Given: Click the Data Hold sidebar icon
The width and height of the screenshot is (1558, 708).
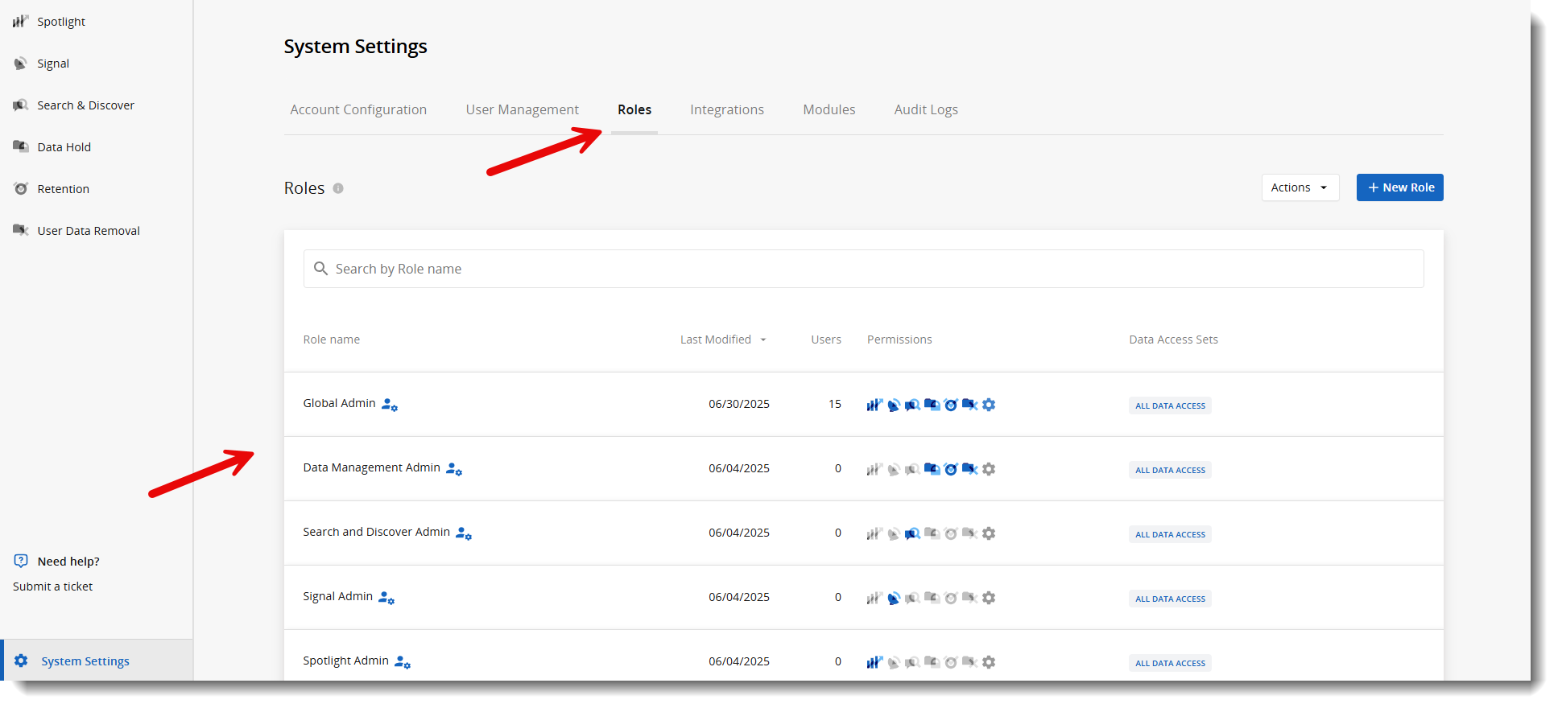Looking at the screenshot, I should pyautogui.click(x=20, y=146).
